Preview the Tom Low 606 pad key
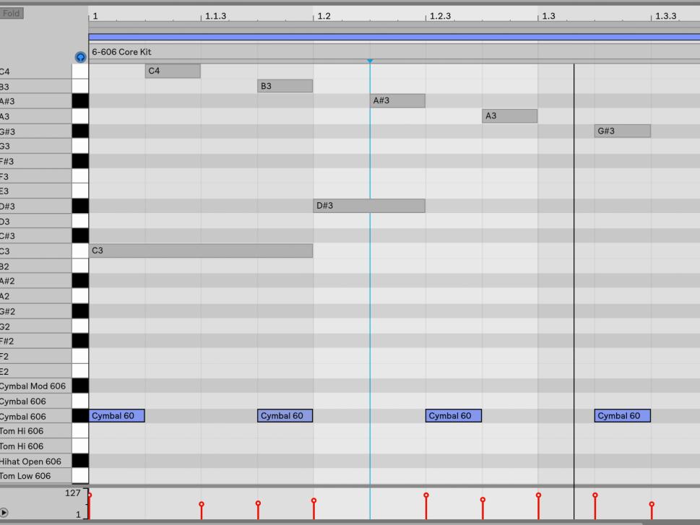 pos(80,476)
